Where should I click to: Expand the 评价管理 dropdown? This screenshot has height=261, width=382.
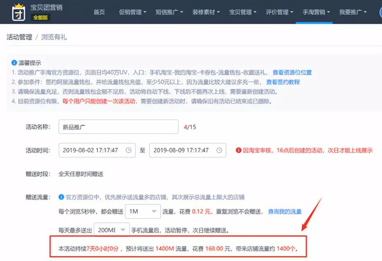[x=279, y=12]
